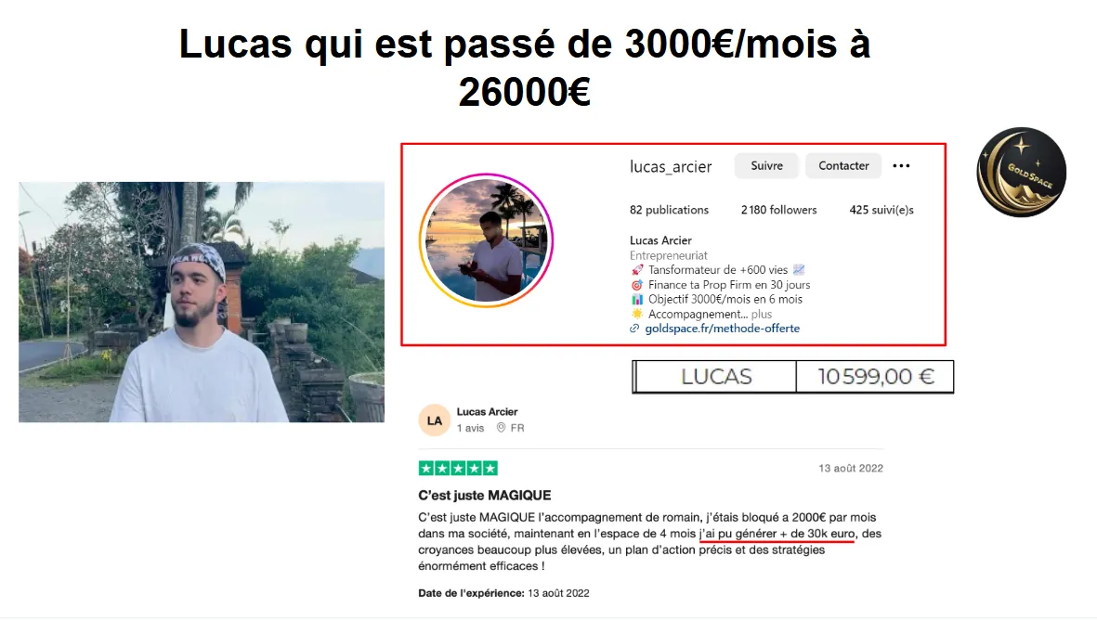Open Lucas Arcier reviewer name
1097x620 pixels.
click(487, 412)
